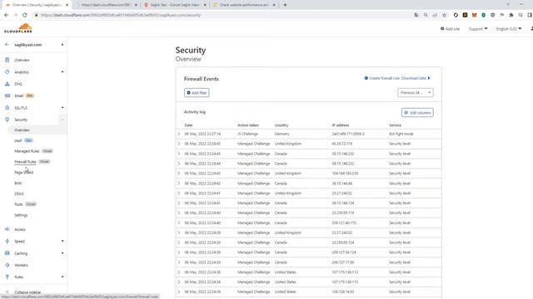Open Overview in sidebar
Image resolution: width=533 pixels, height=299 pixels.
22,60
